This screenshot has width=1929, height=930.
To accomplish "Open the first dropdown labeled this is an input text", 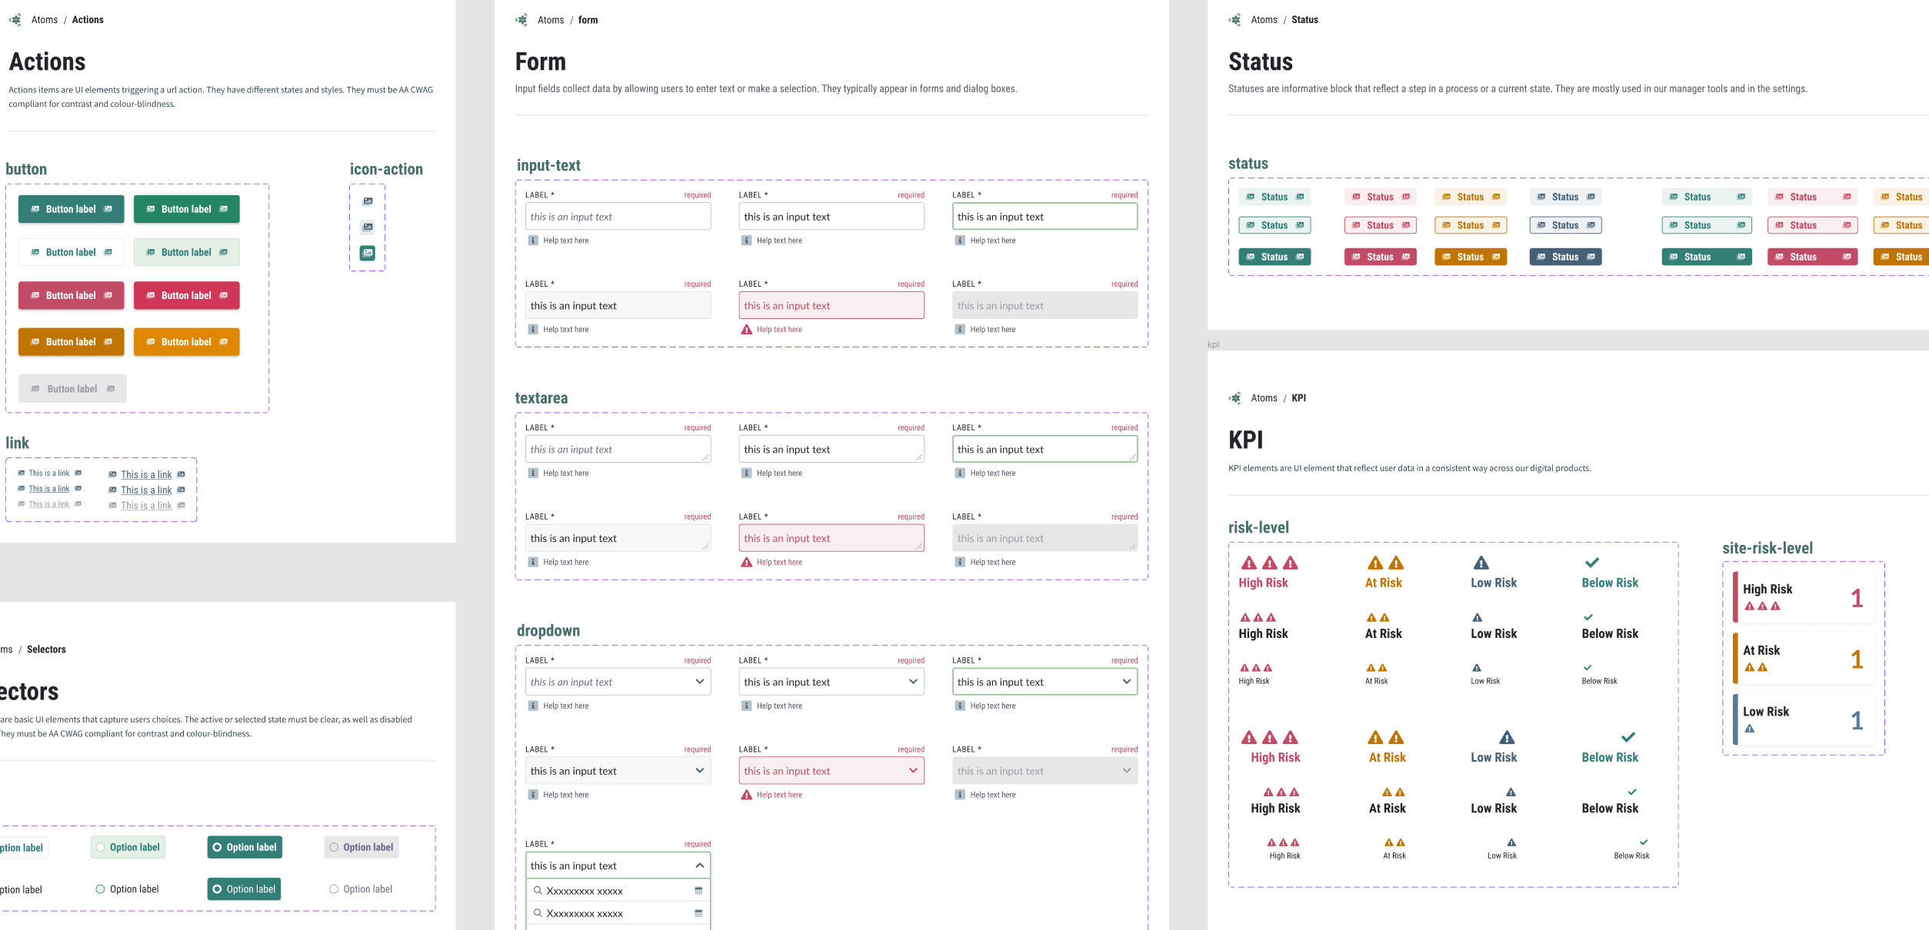I will coord(618,682).
